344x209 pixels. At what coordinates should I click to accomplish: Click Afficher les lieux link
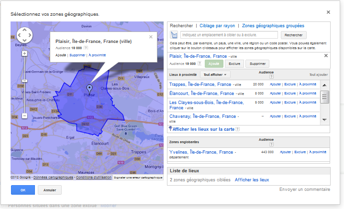point(252,180)
